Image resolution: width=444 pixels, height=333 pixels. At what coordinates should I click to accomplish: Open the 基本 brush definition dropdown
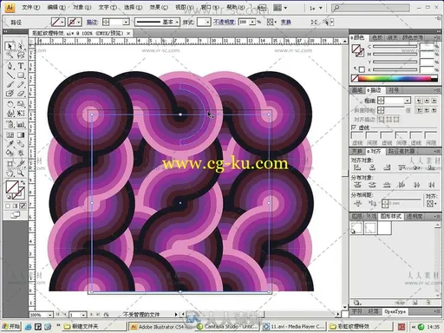coord(177,22)
